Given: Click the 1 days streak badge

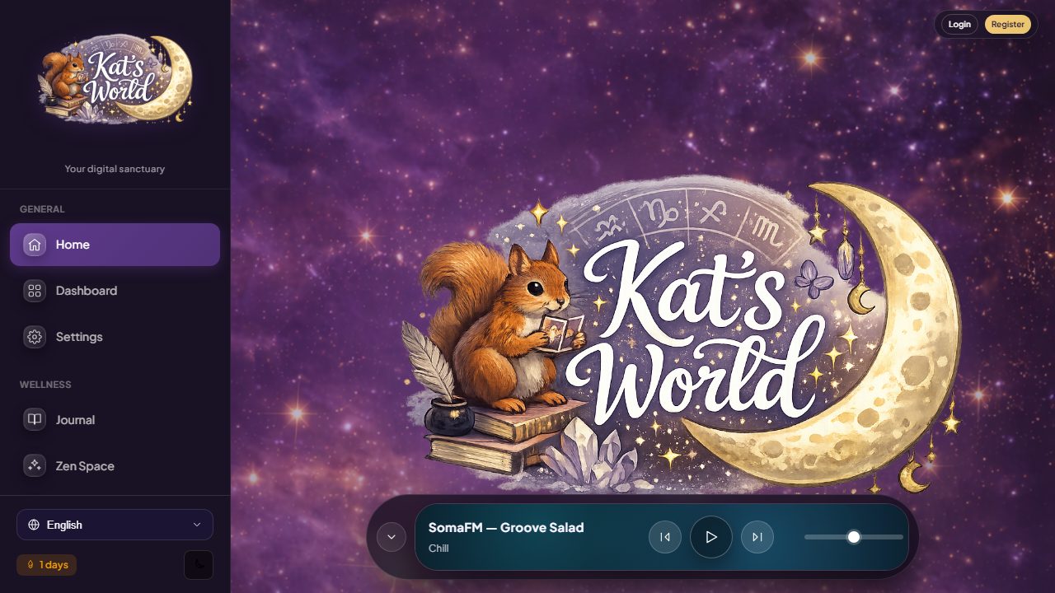Looking at the screenshot, I should [x=46, y=565].
